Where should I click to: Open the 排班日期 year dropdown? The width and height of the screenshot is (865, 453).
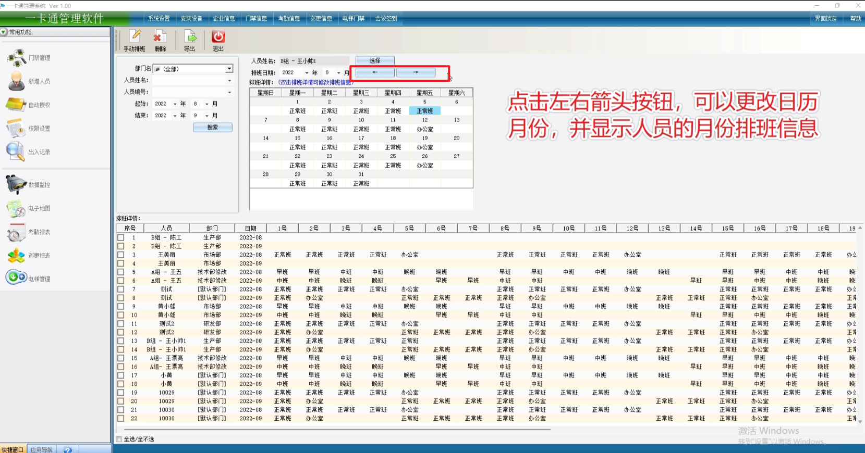tap(307, 73)
